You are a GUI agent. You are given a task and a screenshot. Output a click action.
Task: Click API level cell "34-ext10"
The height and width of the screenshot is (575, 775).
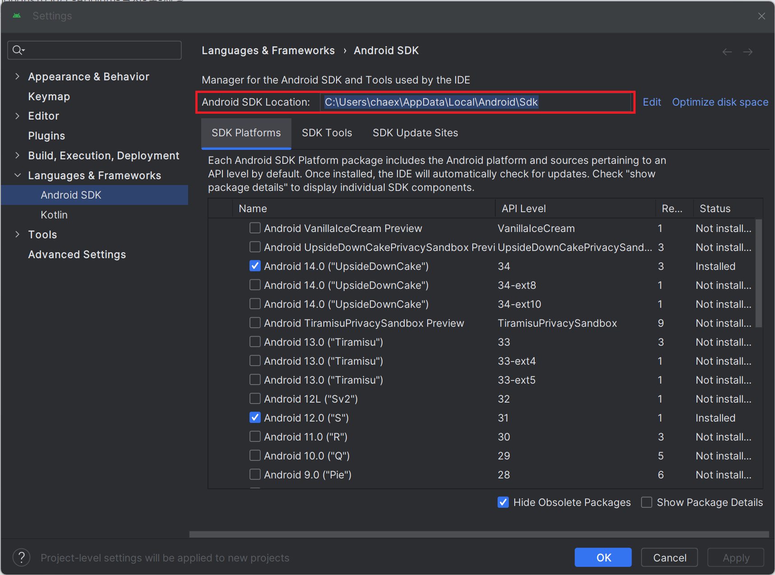tap(519, 304)
